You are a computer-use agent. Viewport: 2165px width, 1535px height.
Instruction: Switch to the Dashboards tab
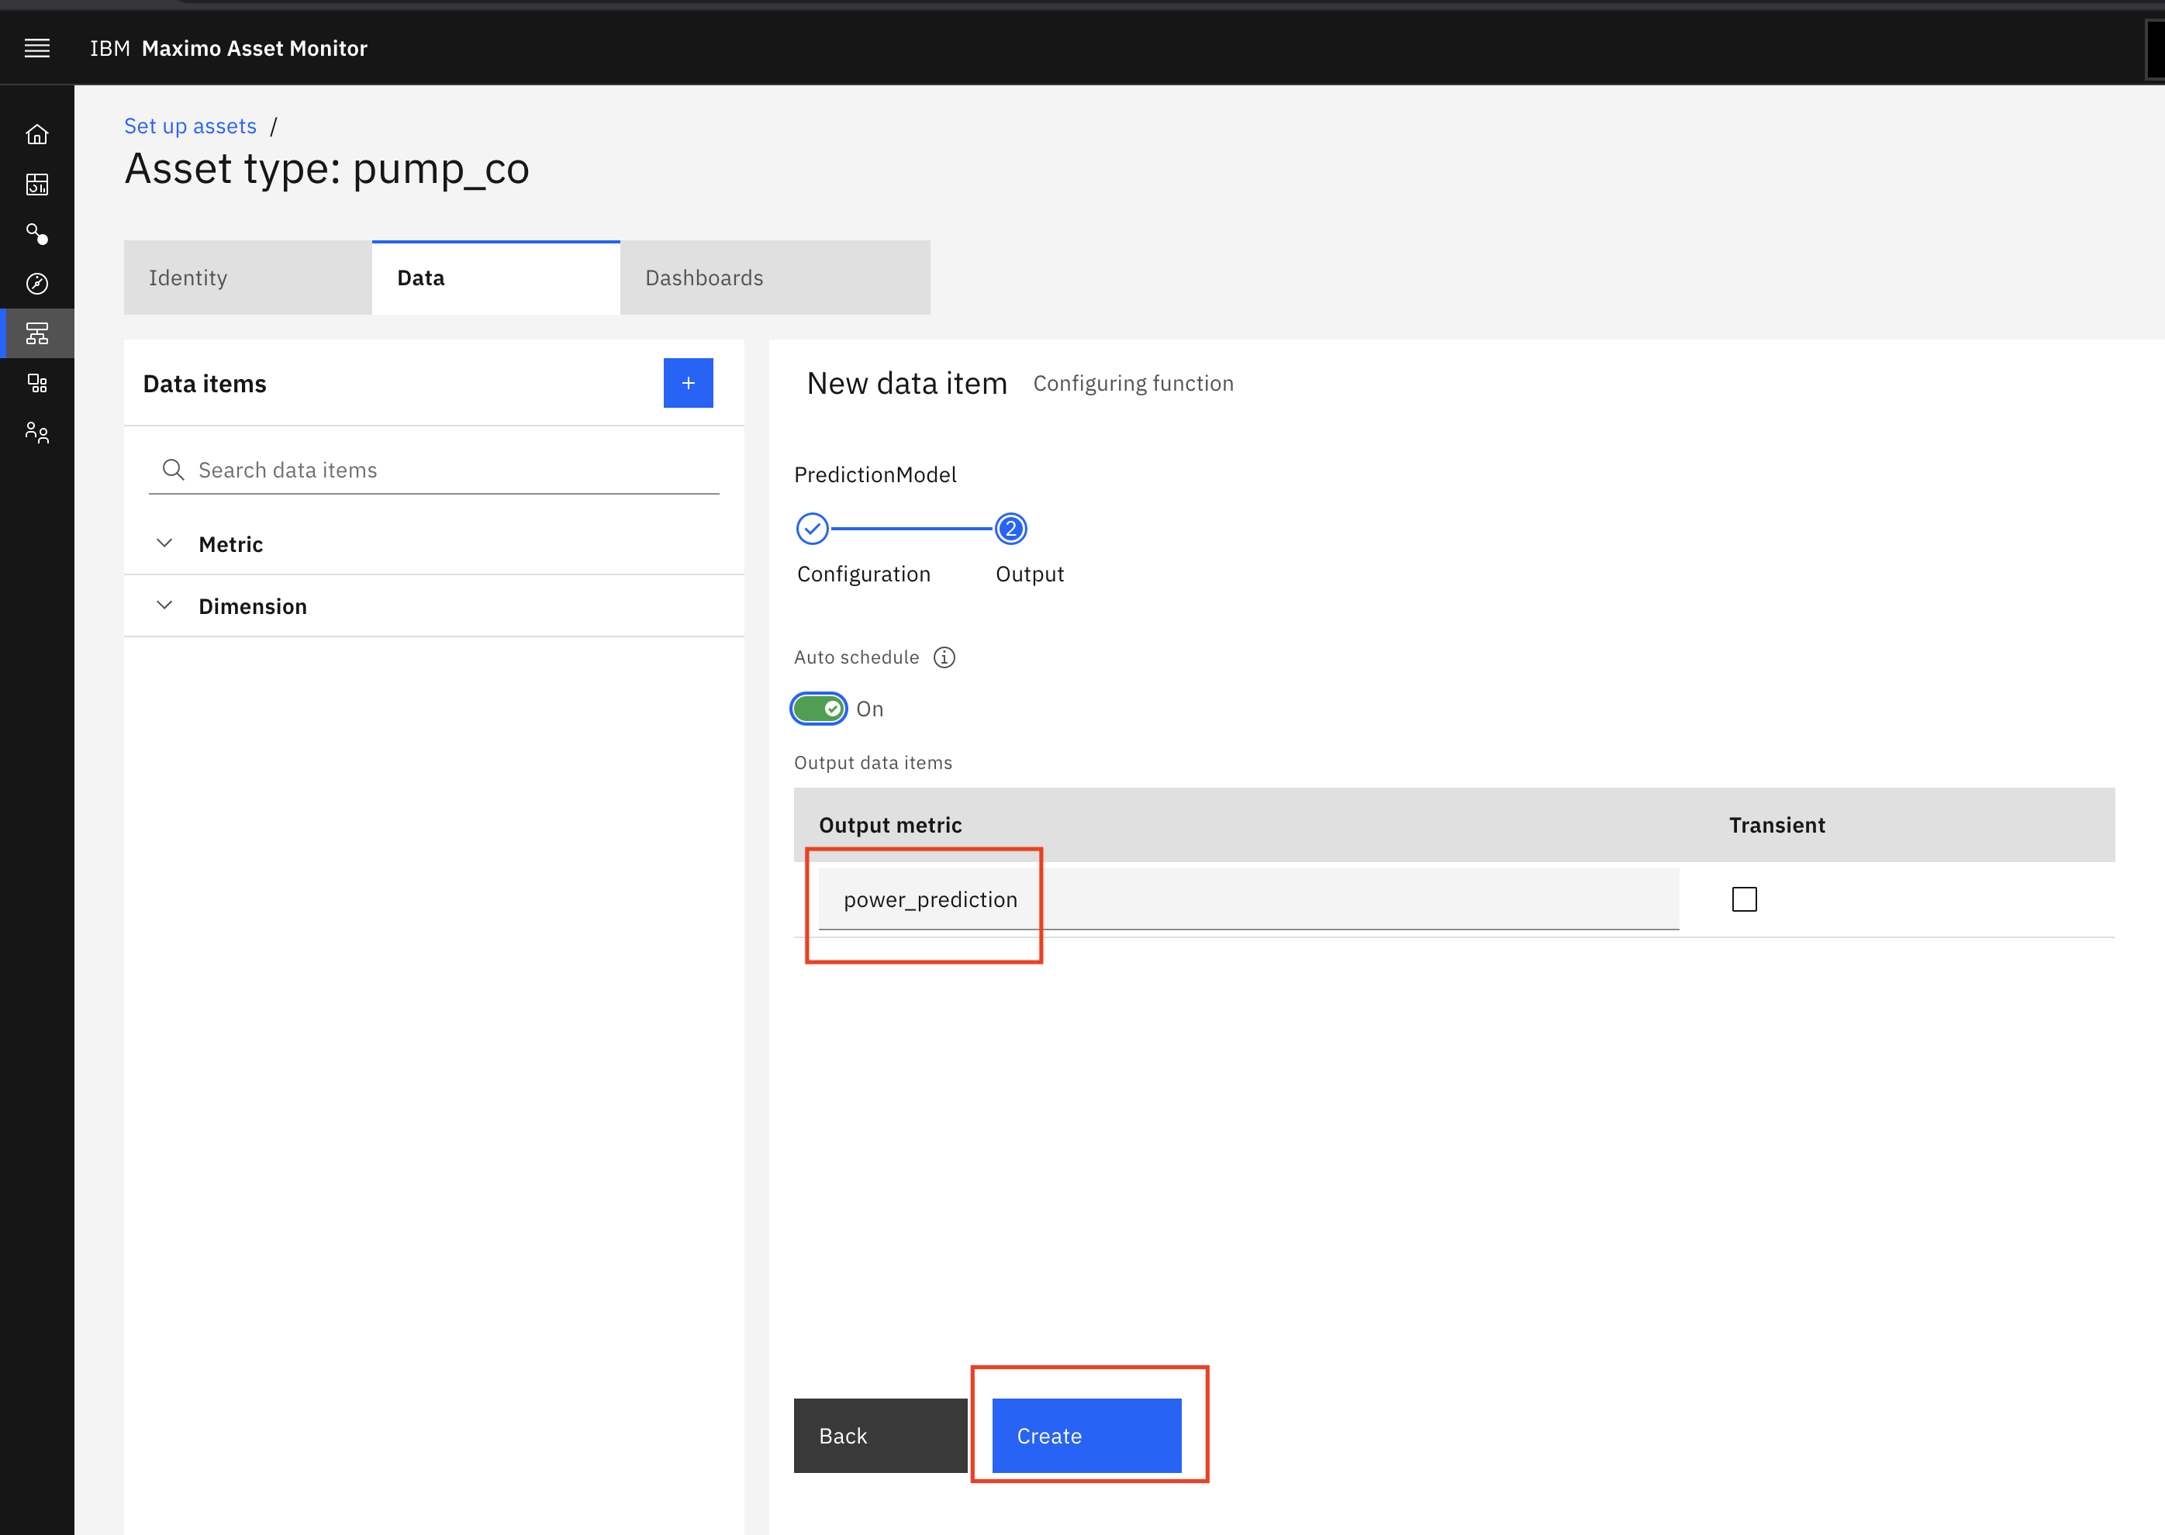(775, 278)
